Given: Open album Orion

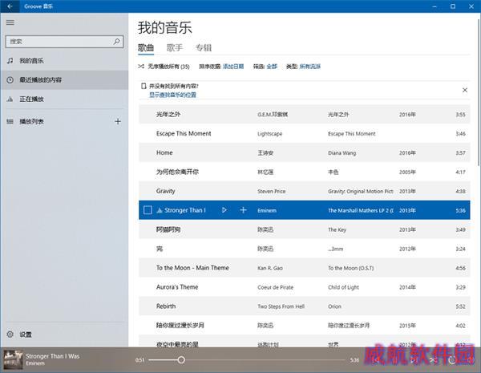Looking at the screenshot, I should click(334, 306).
